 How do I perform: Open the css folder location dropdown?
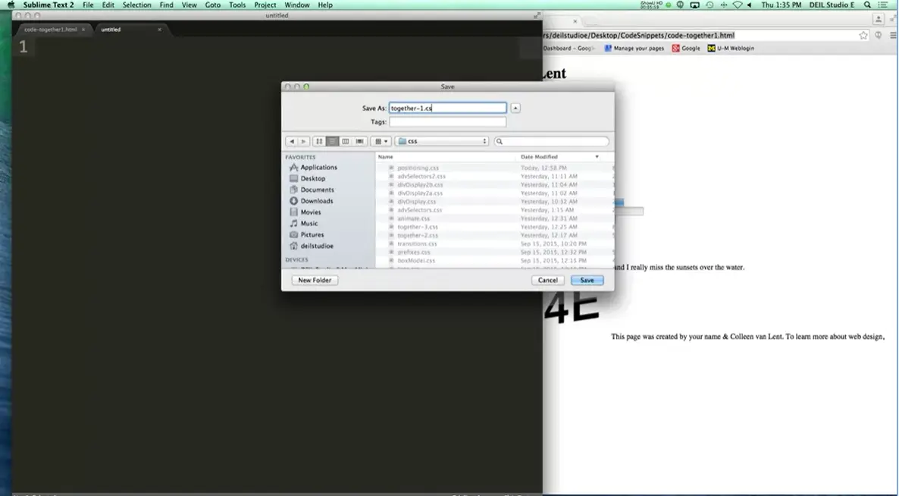click(x=443, y=141)
